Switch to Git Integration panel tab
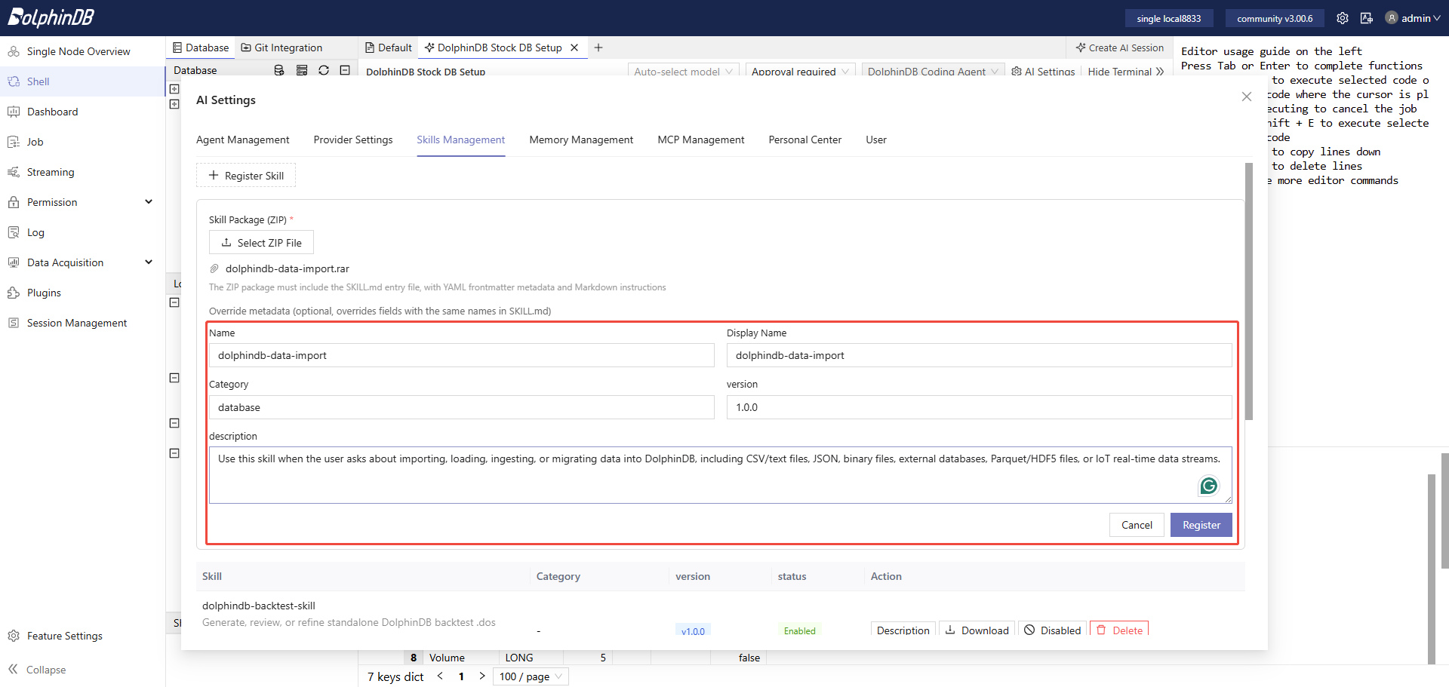 281,48
